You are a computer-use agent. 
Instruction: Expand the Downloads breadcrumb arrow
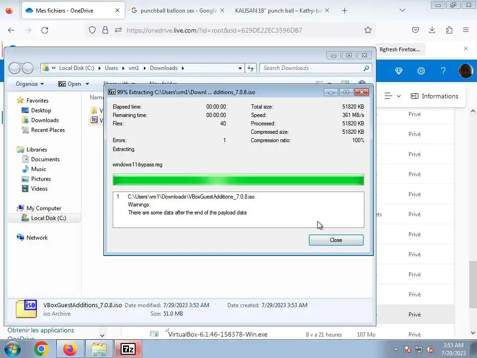tap(183, 68)
